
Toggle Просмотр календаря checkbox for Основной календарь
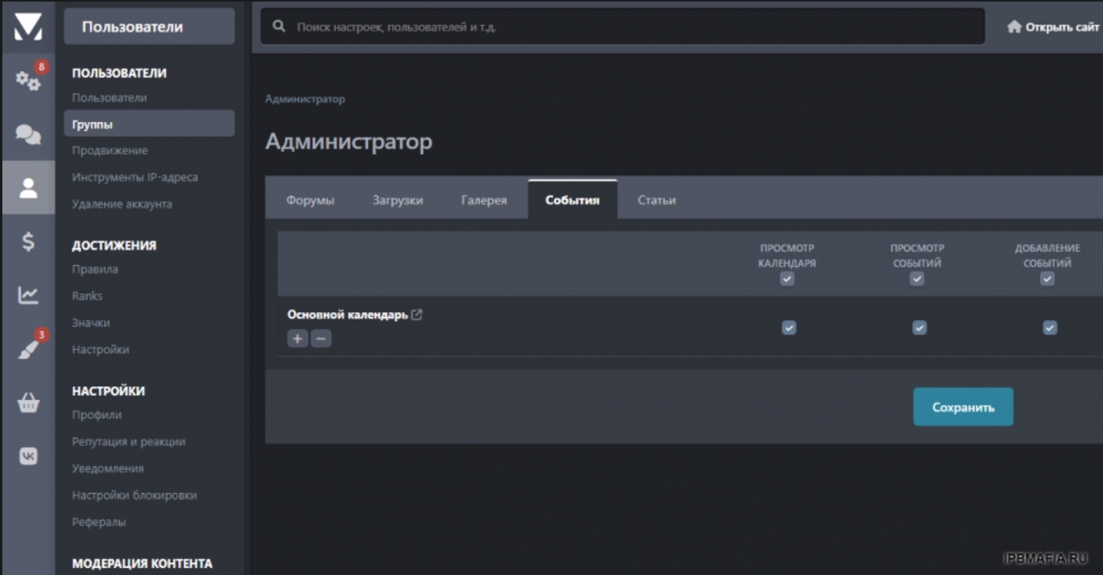point(788,327)
